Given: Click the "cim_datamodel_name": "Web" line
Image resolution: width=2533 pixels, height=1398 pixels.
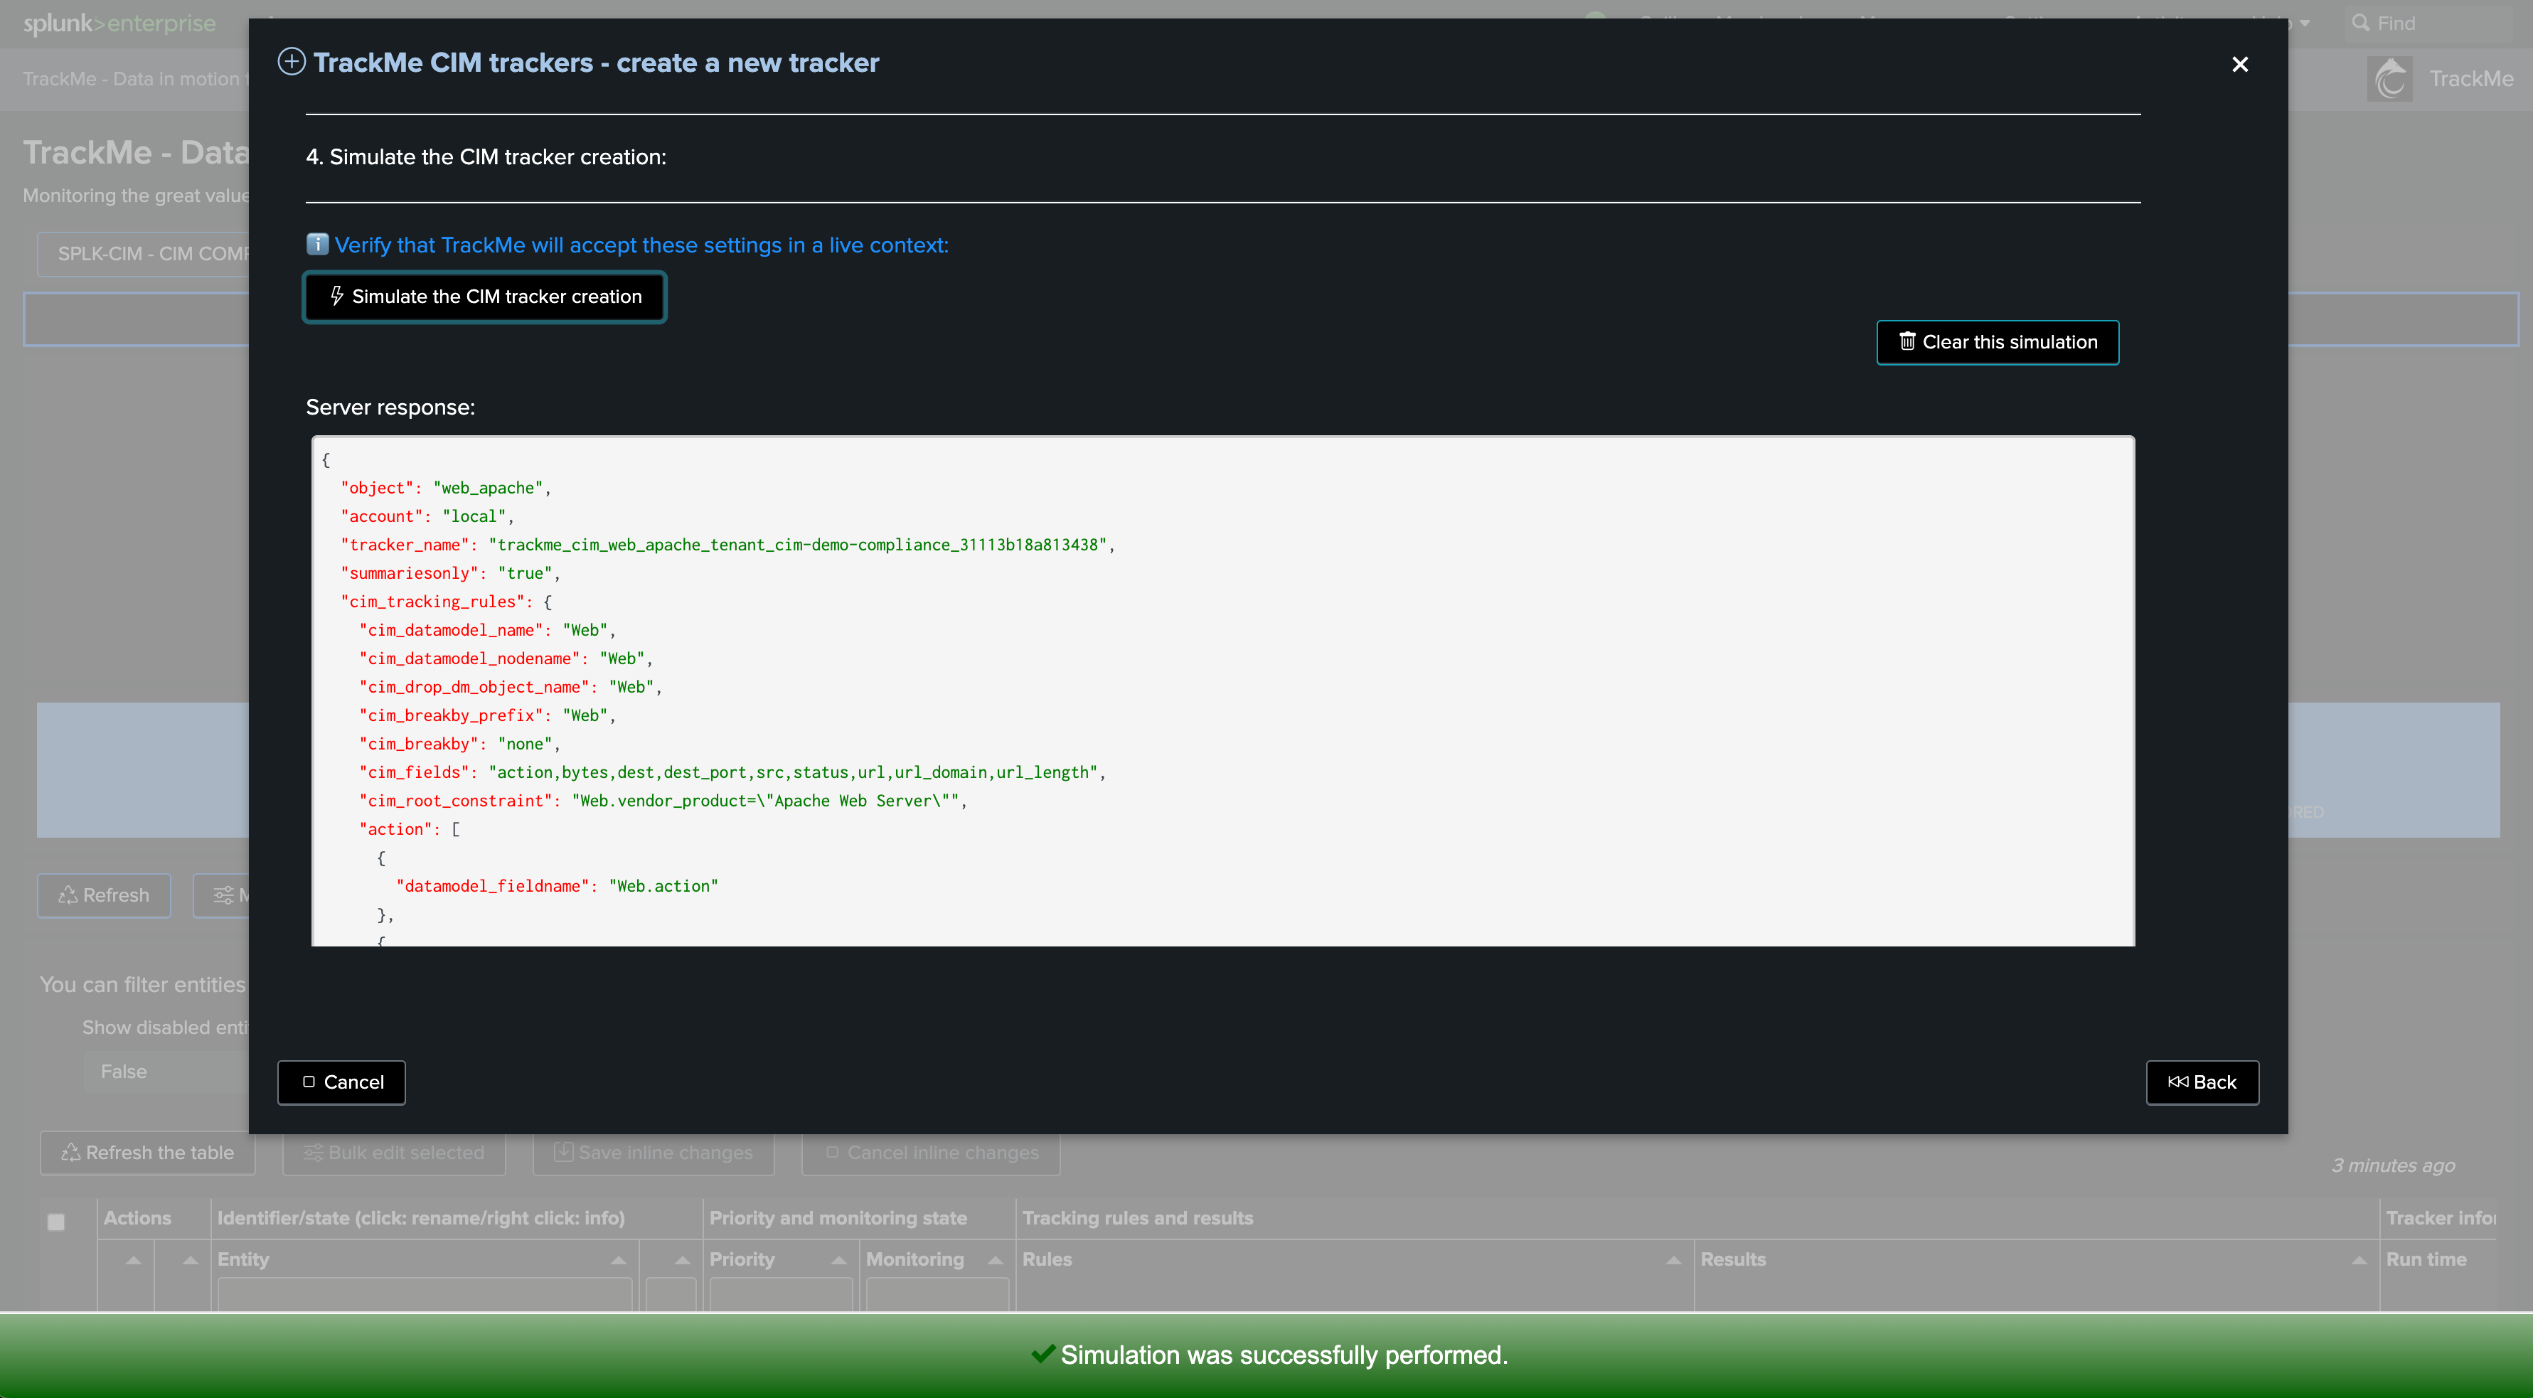Looking at the screenshot, I should pyautogui.click(x=486, y=630).
